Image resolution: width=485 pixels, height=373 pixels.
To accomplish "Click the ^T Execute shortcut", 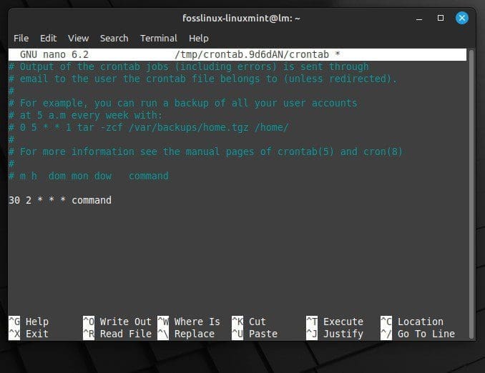I will point(335,322).
